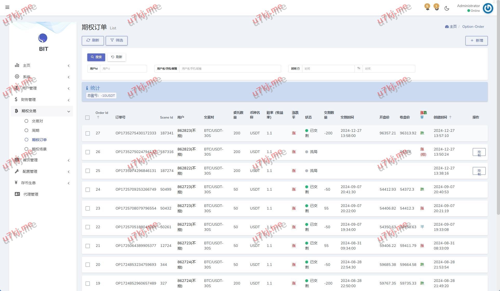Click the BIT logo icon
The image size is (500, 291).
click(43, 38)
